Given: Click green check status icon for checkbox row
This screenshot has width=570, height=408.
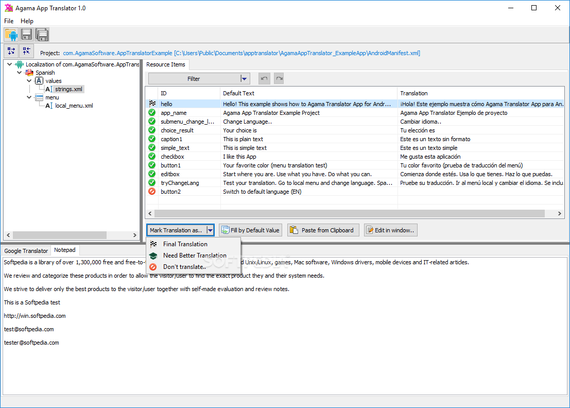Looking at the screenshot, I should point(152,156).
